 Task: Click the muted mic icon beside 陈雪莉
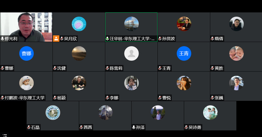point(107,68)
